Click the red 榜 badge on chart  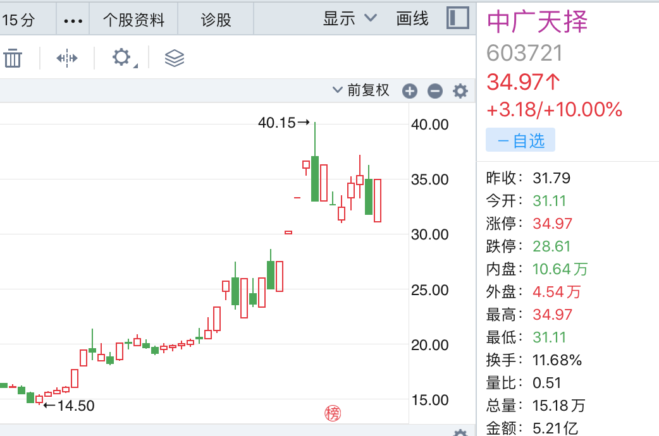[x=332, y=413]
